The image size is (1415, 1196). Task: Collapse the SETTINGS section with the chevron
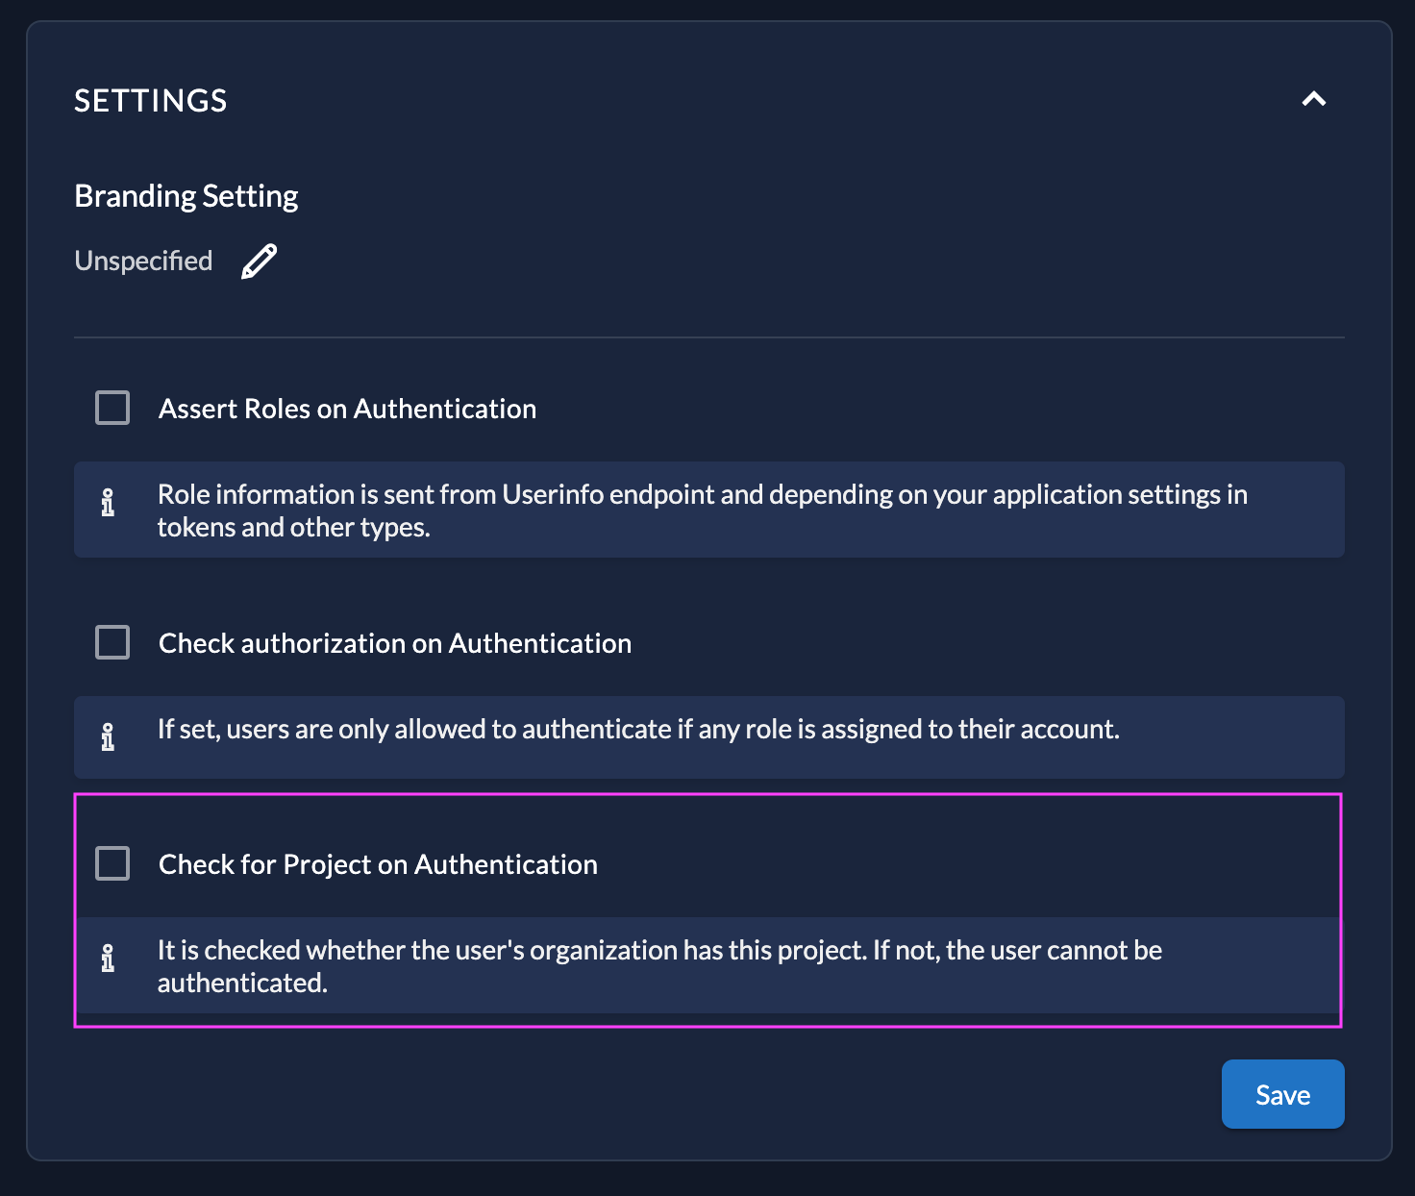pos(1313,99)
